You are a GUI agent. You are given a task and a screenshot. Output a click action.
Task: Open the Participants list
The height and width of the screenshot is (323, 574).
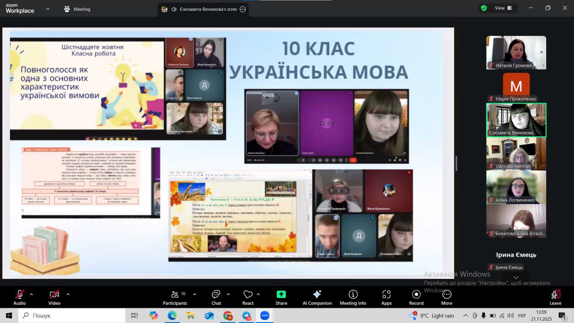(x=175, y=297)
